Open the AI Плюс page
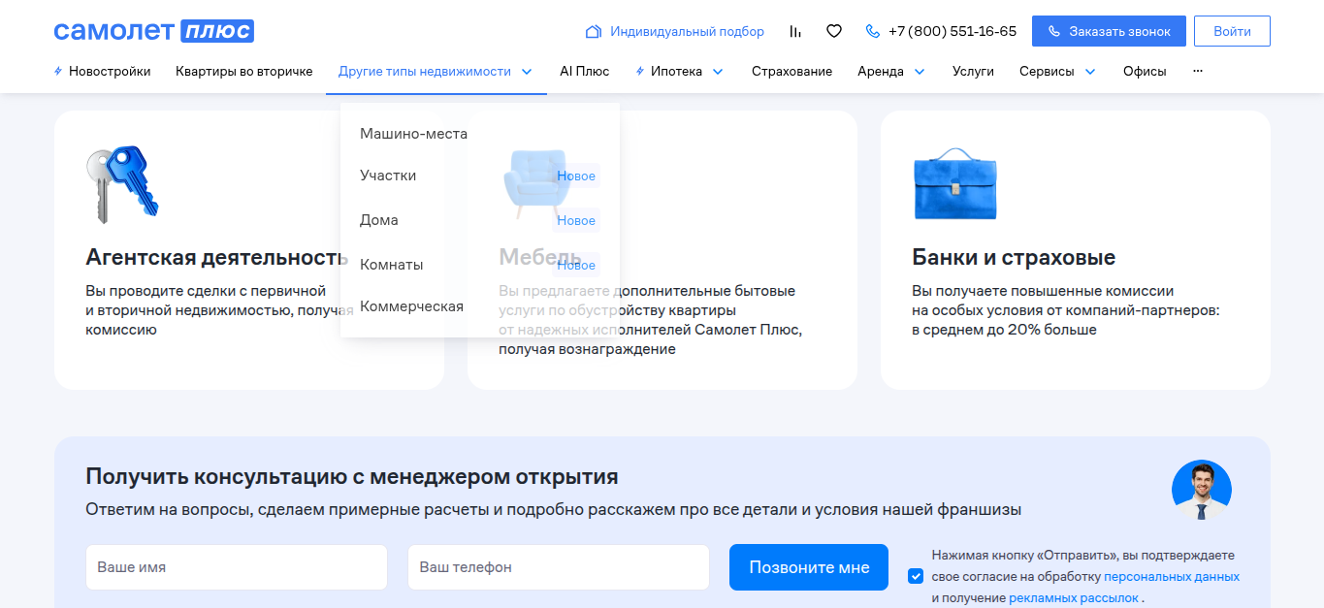1324x608 pixels. [x=585, y=71]
